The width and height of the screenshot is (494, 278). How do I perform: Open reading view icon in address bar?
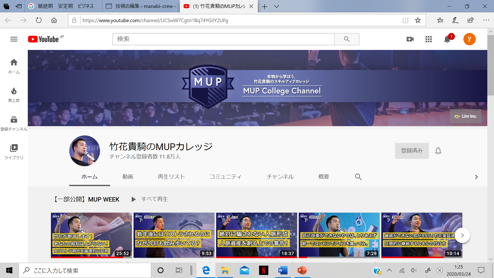(405, 20)
